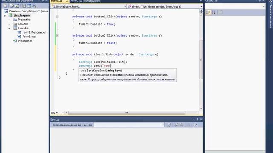Click the timer1_Tick method declaration text
This screenshot has width=273, height=153.
[115, 54]
